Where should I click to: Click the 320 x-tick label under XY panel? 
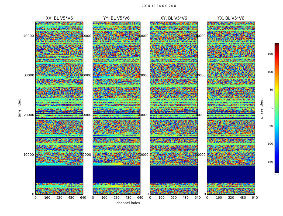174,198
